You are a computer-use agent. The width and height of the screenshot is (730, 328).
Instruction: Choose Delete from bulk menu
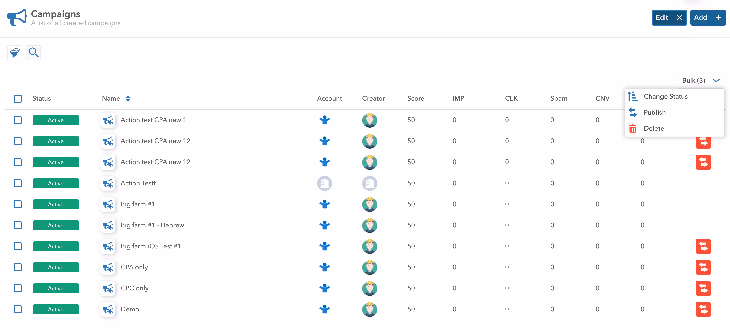click(653, 128)
